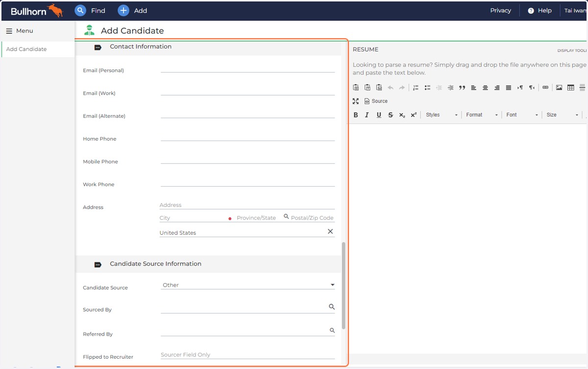
Task: Click the Email (Work) input field
Action: (x=248, y=90)
